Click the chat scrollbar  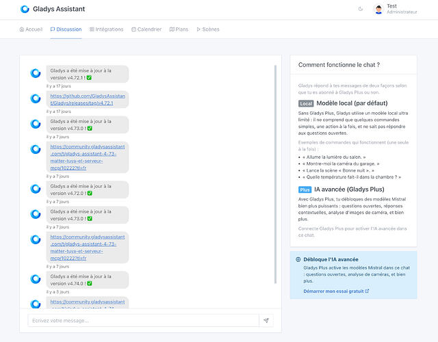pos(275,174)
